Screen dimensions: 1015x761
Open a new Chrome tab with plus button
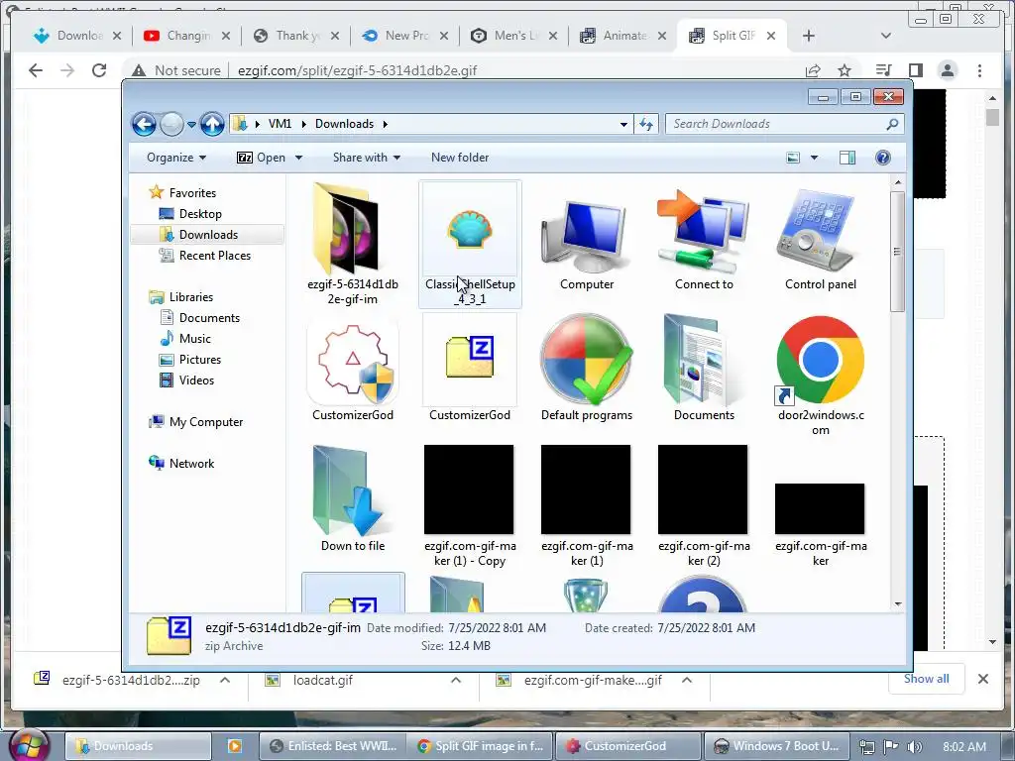point(808,36)
